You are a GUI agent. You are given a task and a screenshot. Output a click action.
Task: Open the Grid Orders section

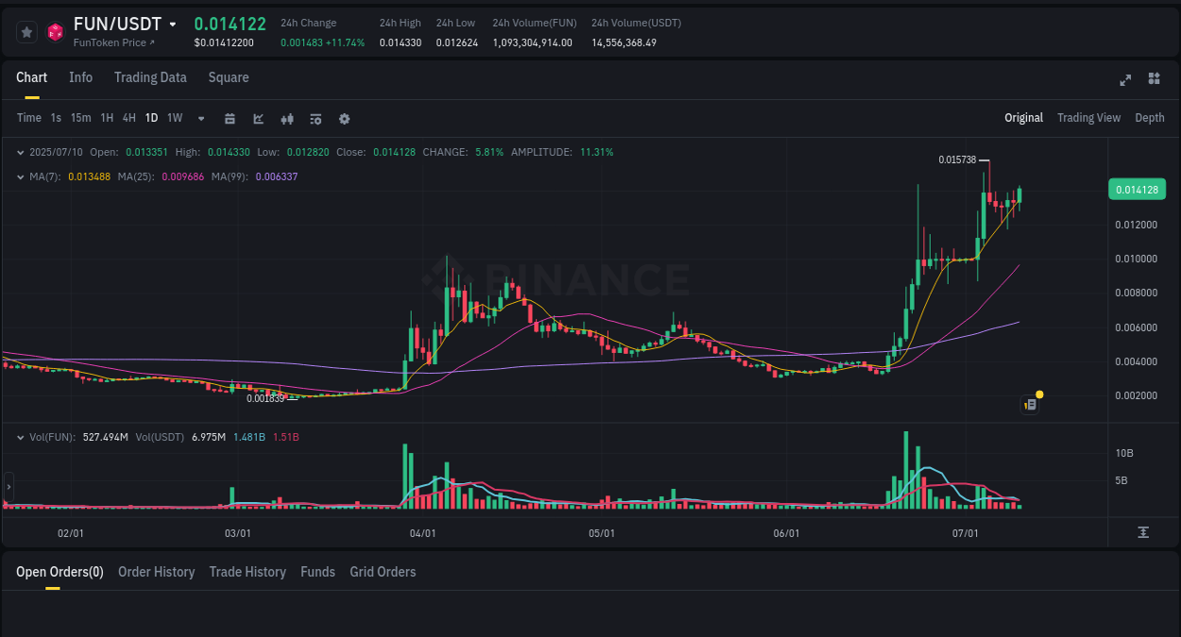click(383, 572)
